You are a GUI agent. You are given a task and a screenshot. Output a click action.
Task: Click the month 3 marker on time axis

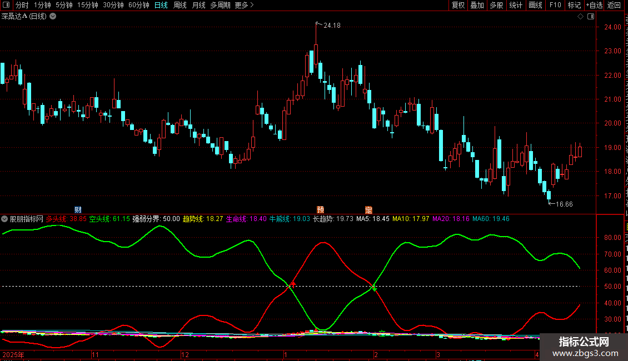click(x=438, y=354)
